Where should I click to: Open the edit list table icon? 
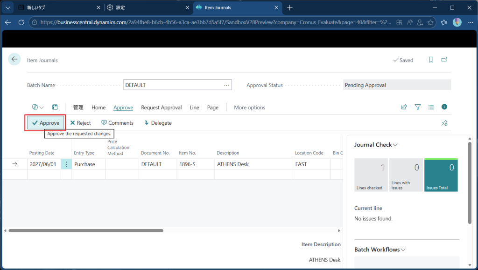coord(55,107)
